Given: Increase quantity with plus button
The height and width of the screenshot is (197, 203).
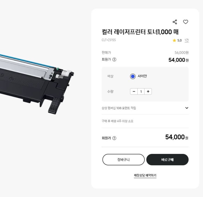Looking at the screenshot, I should click(148, 91).
